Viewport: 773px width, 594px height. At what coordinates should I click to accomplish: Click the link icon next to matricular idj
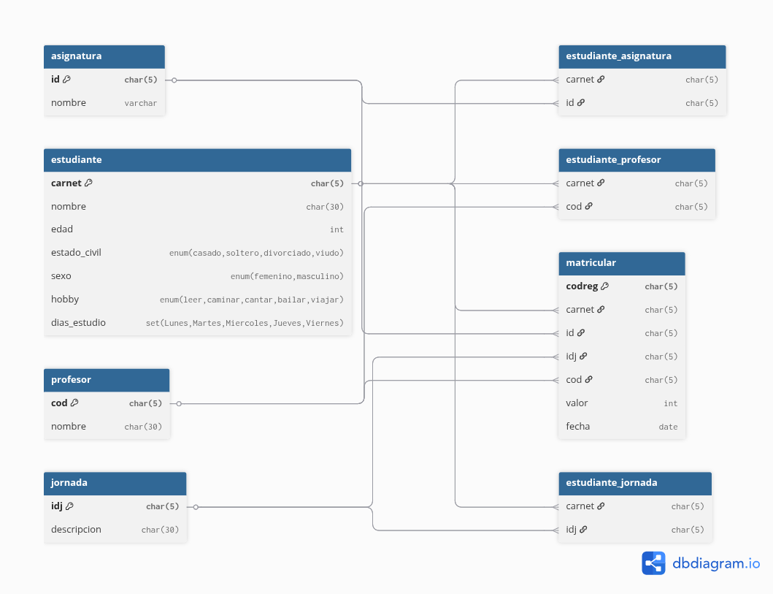pyautogui.click(x=583, y=357)
